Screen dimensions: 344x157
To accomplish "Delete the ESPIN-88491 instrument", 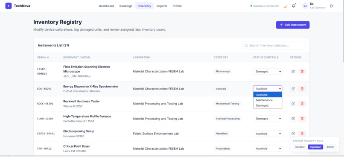I will coord(302,134).
